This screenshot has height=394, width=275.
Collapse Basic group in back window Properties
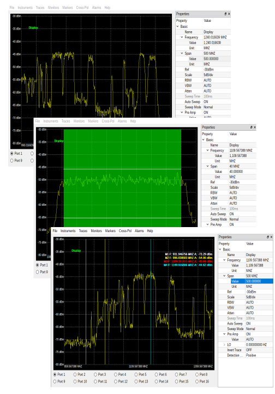[x=177, y=26]
